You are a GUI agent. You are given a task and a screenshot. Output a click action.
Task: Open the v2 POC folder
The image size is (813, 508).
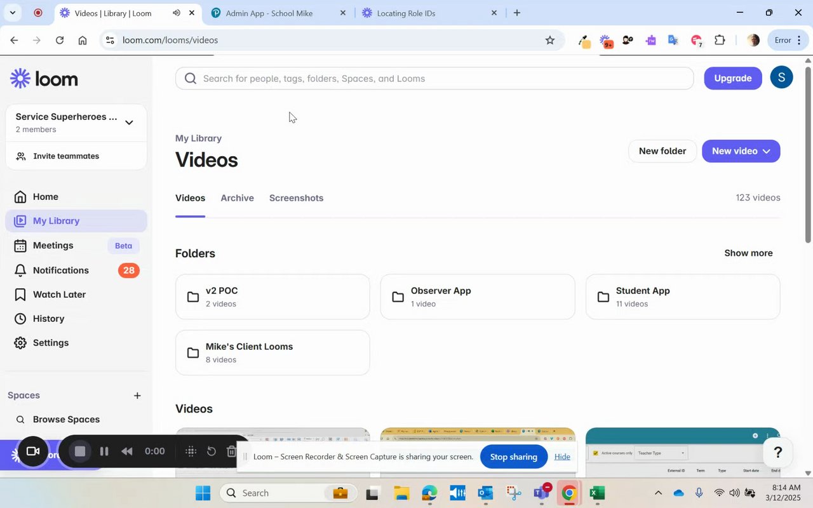tap(272, 297)
